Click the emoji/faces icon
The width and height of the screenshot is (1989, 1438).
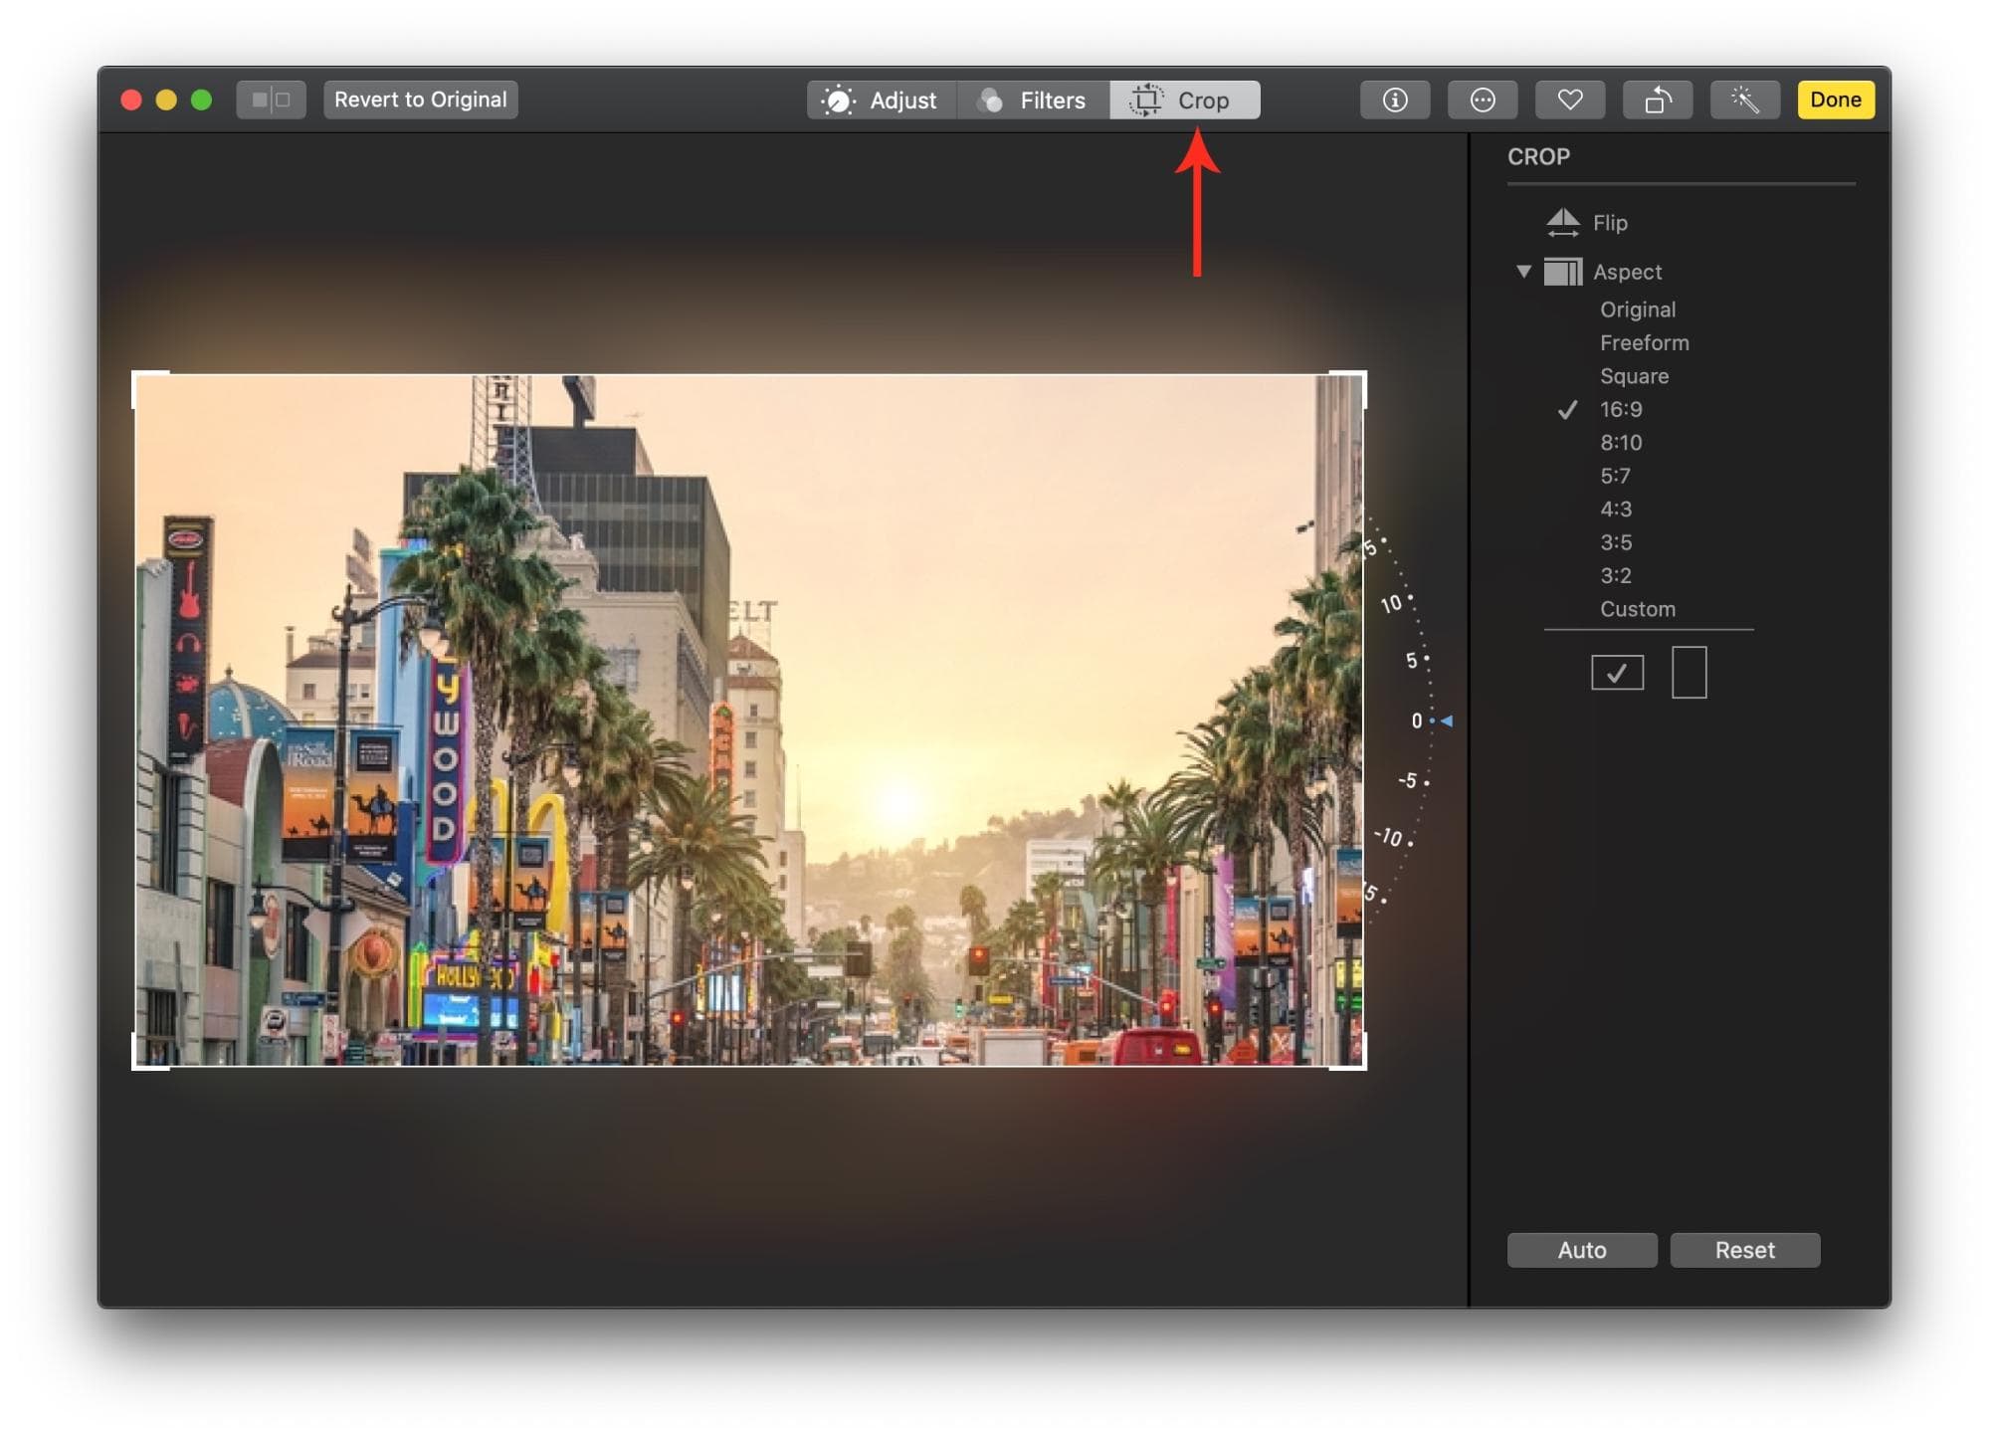pyautogui.click(x=1483, y=101)
